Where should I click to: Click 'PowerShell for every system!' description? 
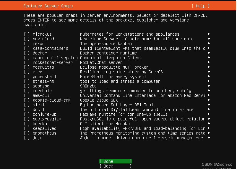click(113, 77)
